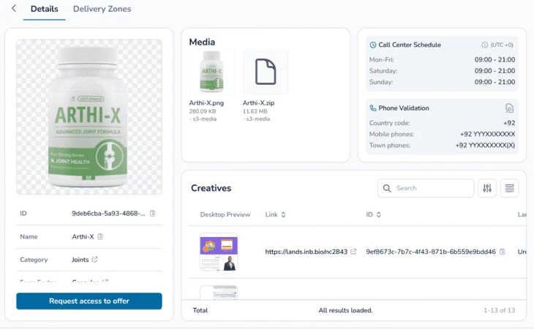Open the first creative's desktop preview thumbnail
Image resolution: width=534 pixels, height=330 pixels.
pyautogui.click(x=218, y=252)
